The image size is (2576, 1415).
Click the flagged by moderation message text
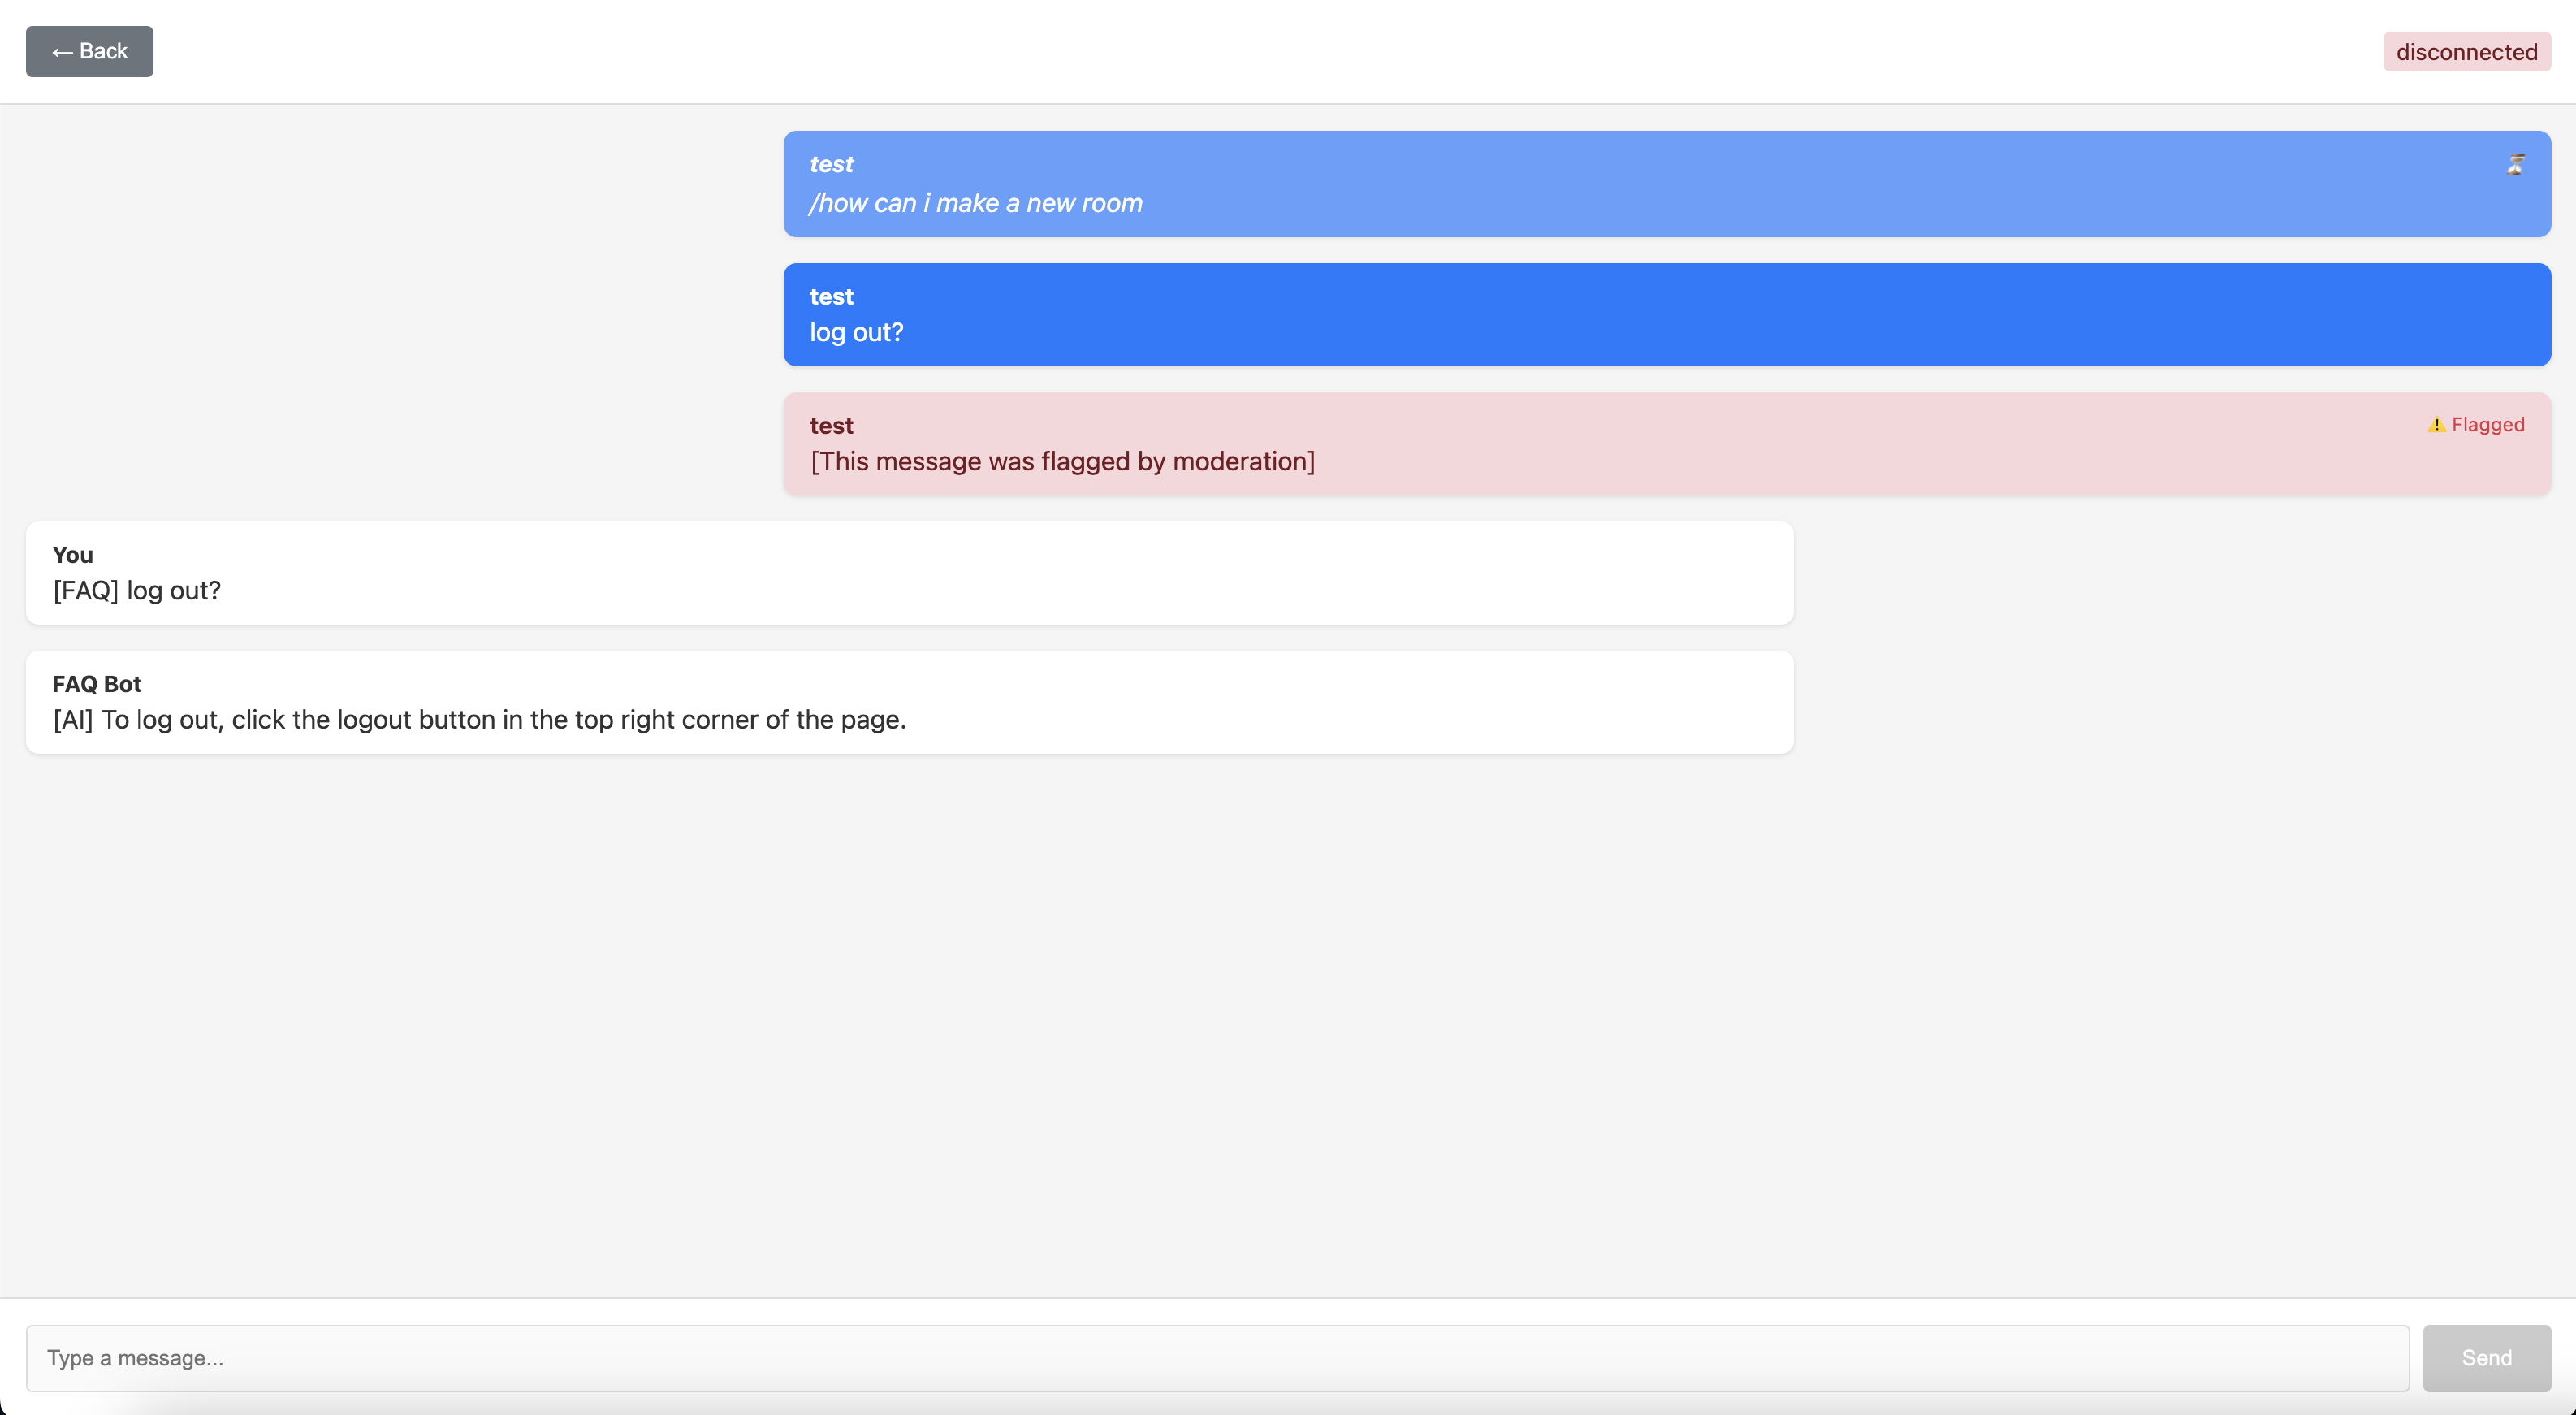1062,461
